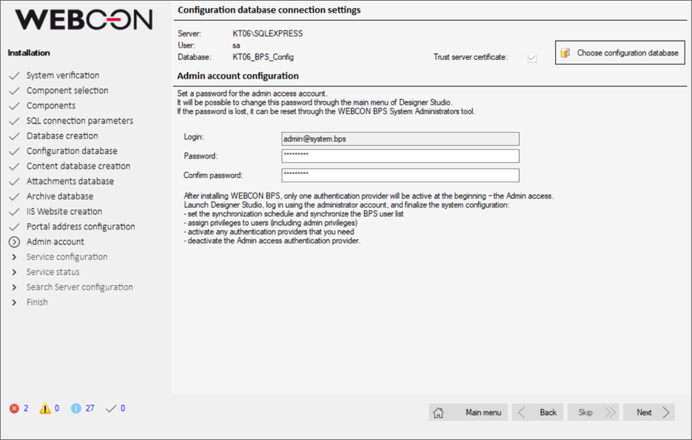Image resolution: width=692 pixels, height=440 pixels.
Task: Expand the Service status step
Action: [x=14, y=272]
